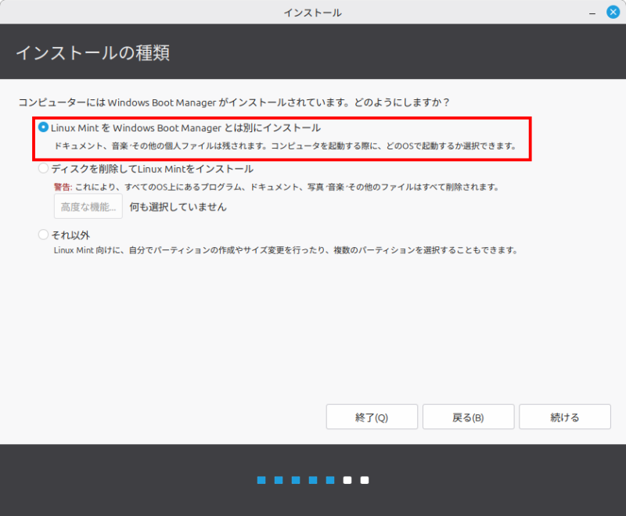Click the 続ける button to continue
The width and height of the screenshot is (626, 516).
pyautogui.click(x=564, y=417)
